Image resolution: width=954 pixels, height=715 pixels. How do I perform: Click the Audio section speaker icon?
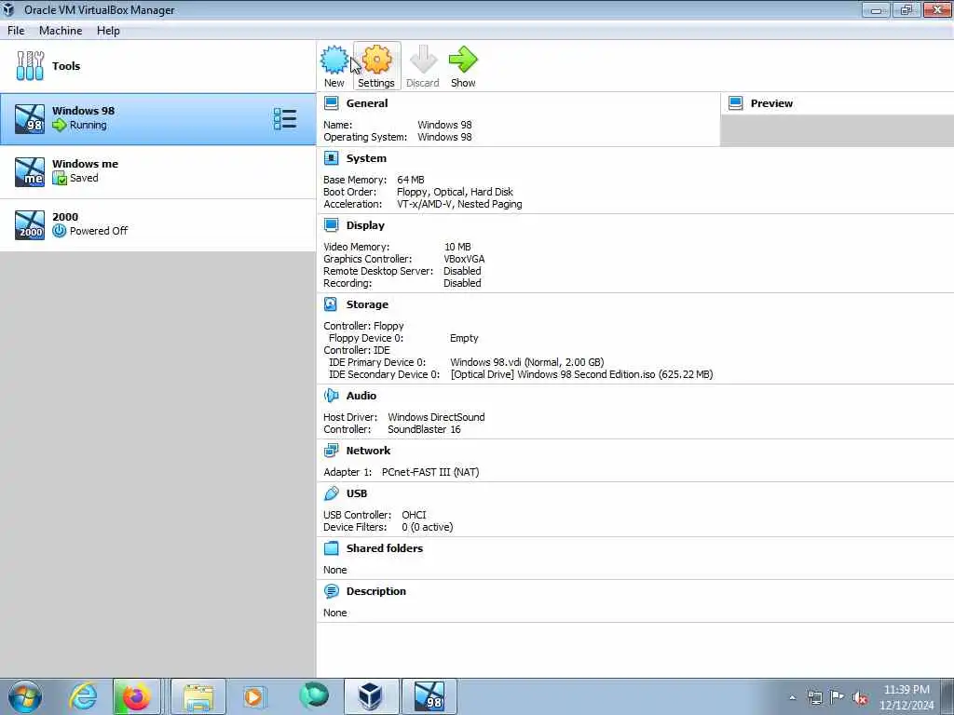click(x=332, y=396)
